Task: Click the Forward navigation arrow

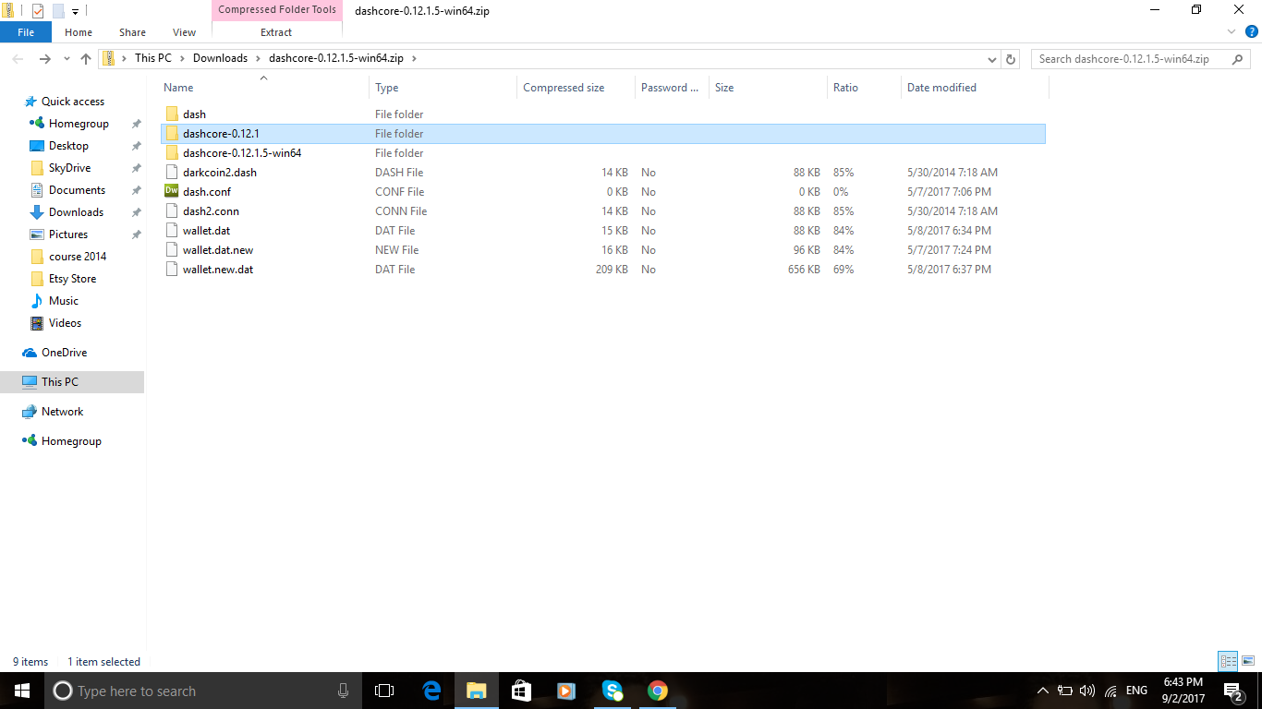Action: click(x=44, y=59)
